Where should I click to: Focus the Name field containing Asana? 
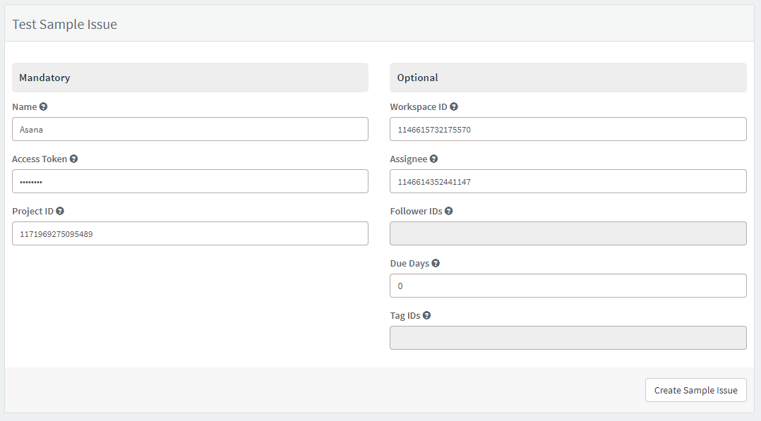tap(191, 129)
